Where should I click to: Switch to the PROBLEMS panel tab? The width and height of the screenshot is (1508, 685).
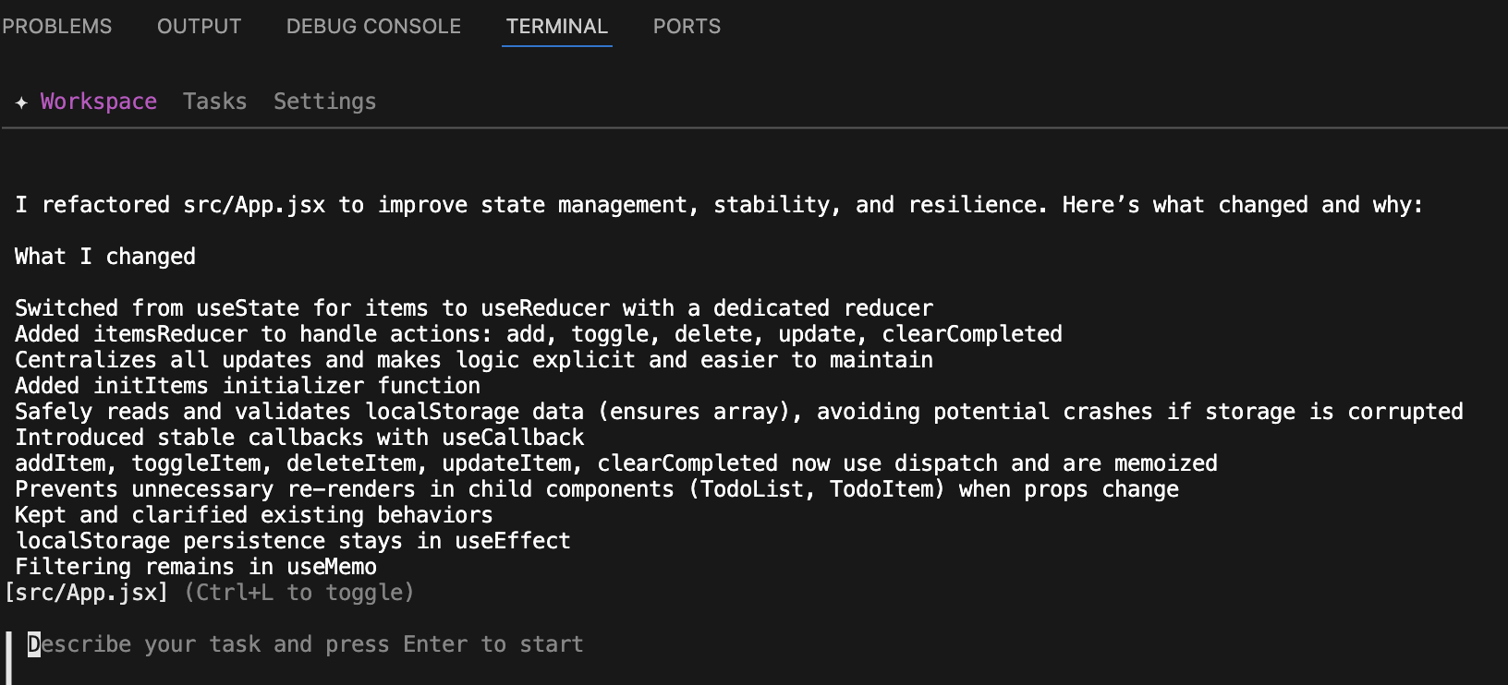[x=56, y=27]
